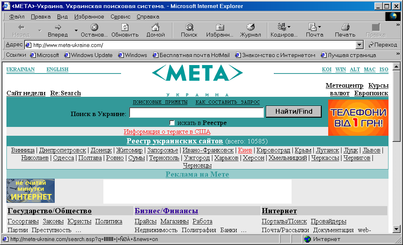Open the Правка menu
The width and height of the screenshot is (403, 245).
pyautogui.click(x=41, y=17)
